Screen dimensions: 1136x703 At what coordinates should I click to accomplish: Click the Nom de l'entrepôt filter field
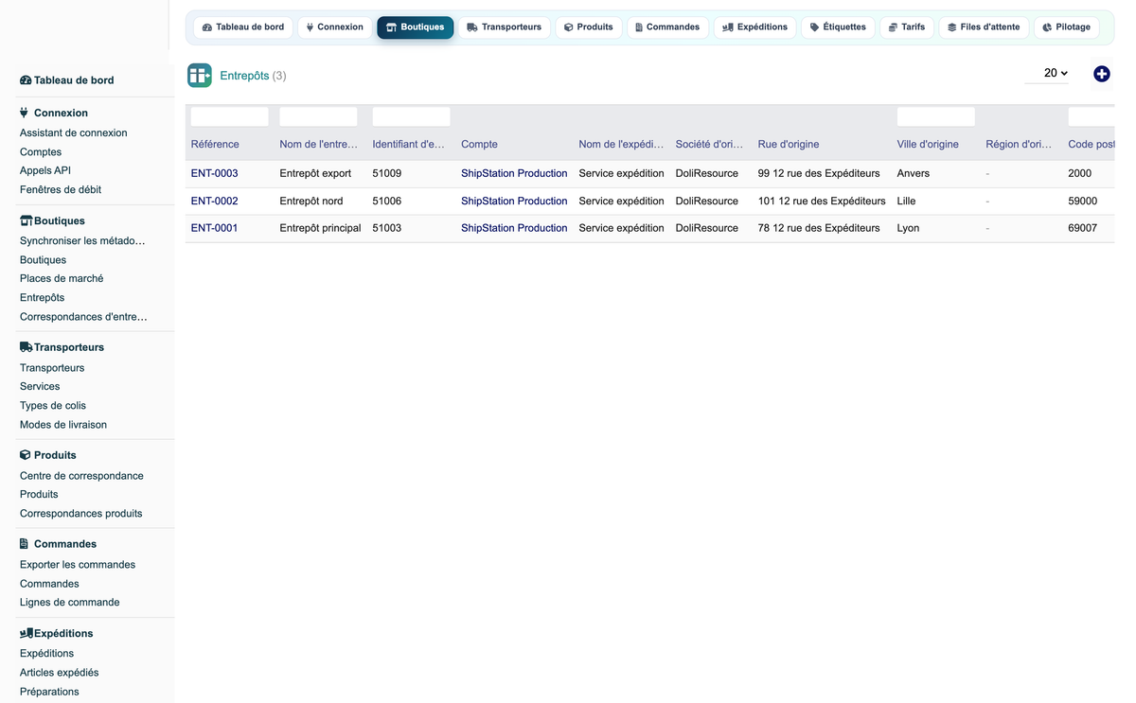pyautogui.click(x=319, y=117)
